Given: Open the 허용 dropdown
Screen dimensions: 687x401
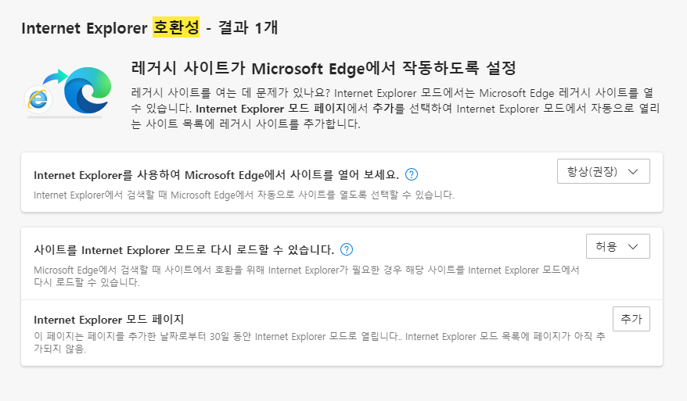Looking at the screenshot, I should tap(618, 246).
